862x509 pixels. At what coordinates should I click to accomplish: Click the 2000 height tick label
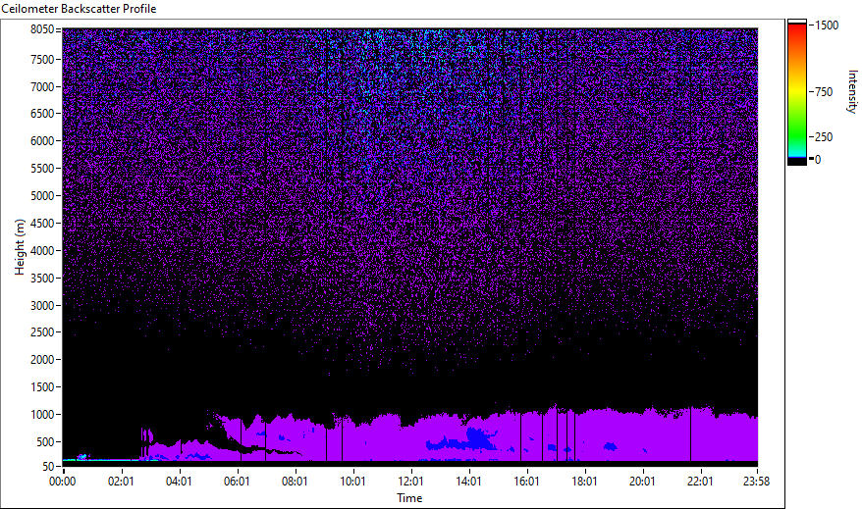(x=42, y=360)
